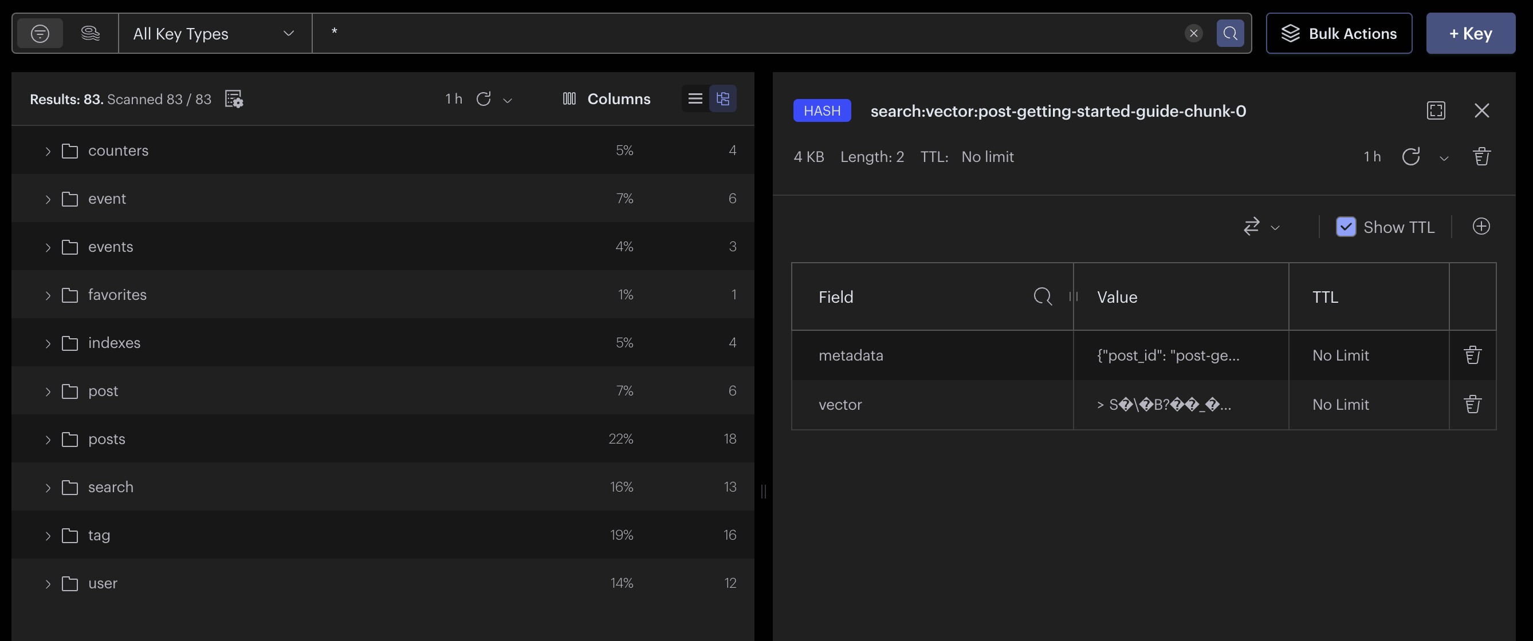Click the + Key button

tap(1471, 33)
